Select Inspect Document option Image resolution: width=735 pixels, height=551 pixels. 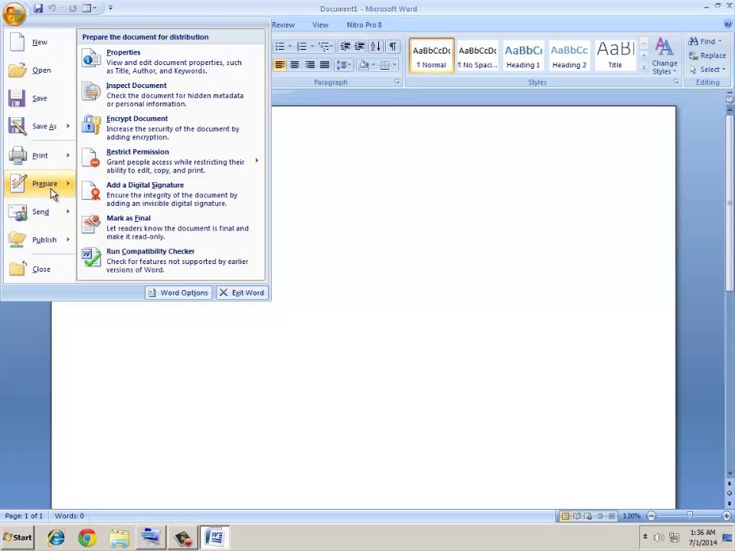click(171, 95)
